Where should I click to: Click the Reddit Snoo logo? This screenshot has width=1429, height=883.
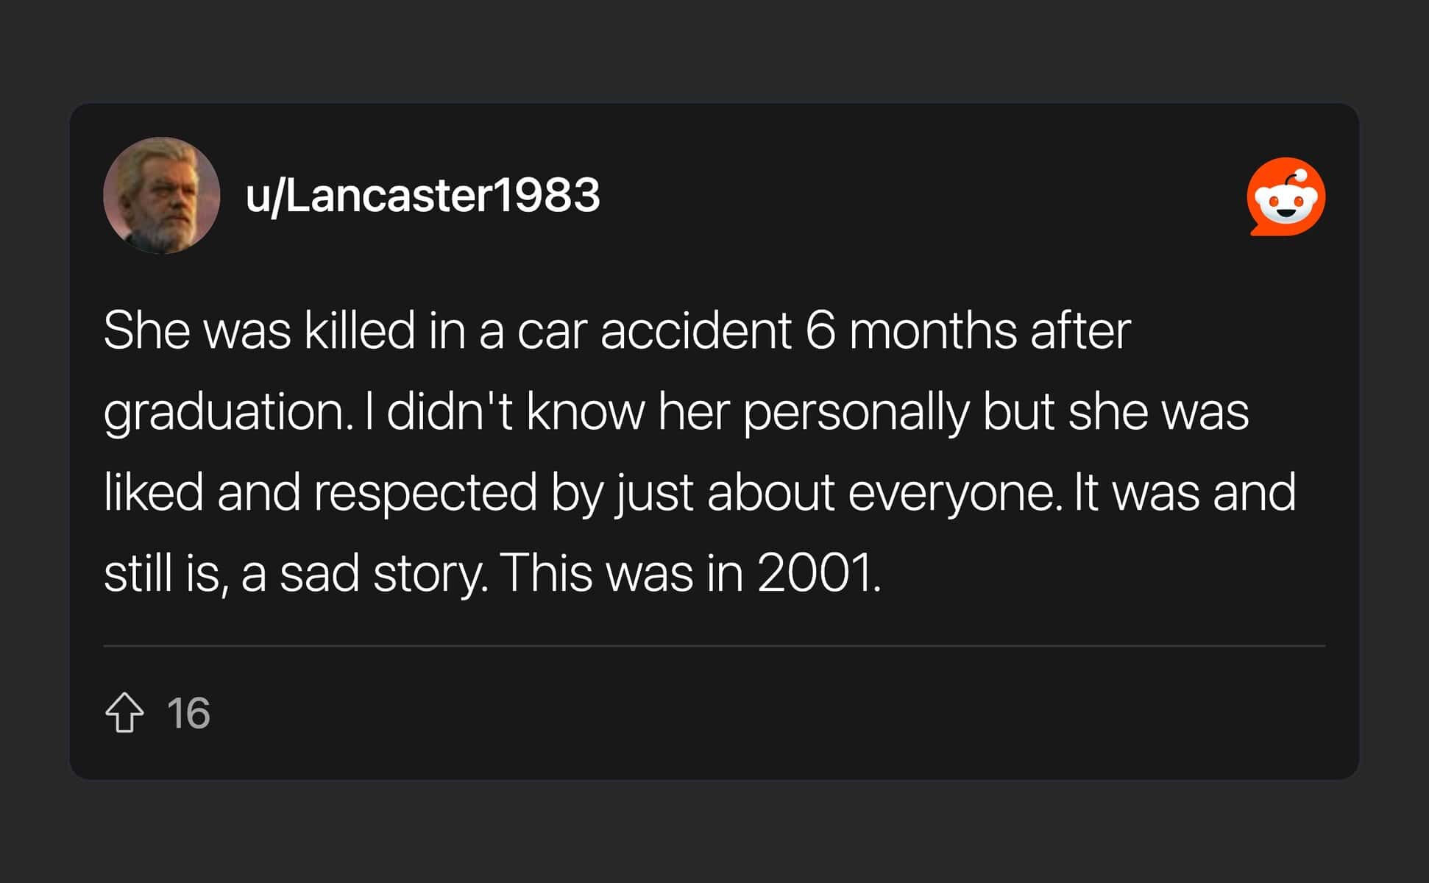[x=1286, y=196]
